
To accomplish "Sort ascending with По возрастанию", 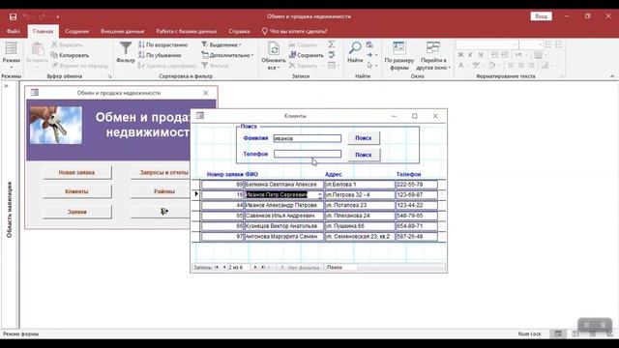I will point(163,45).
